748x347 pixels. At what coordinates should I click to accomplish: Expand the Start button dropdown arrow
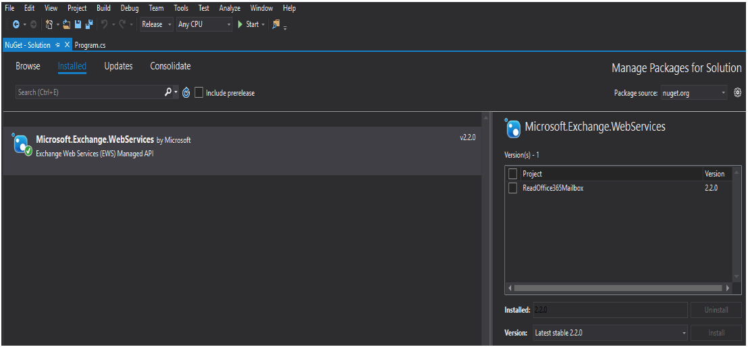click(263, 25)
